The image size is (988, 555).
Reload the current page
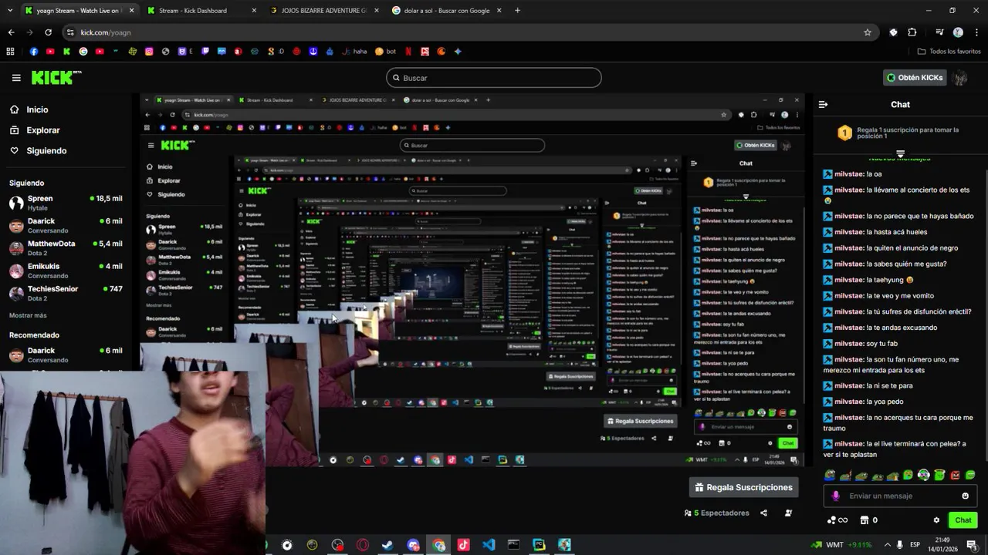coord(48,32)
